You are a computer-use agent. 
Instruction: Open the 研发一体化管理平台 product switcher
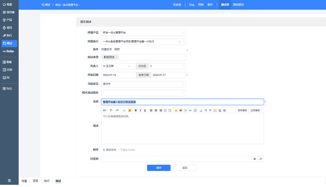click(68, 5)
